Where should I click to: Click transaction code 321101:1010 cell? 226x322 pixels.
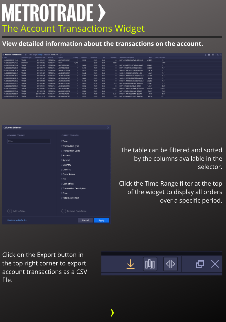pyautogui.click(x=41, y=96)
